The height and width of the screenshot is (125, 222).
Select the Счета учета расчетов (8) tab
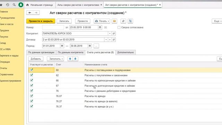(100, 52)
